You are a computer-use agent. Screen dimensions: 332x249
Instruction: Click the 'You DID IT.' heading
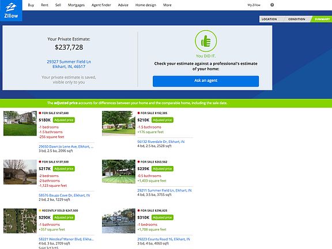tap(206, 56)
